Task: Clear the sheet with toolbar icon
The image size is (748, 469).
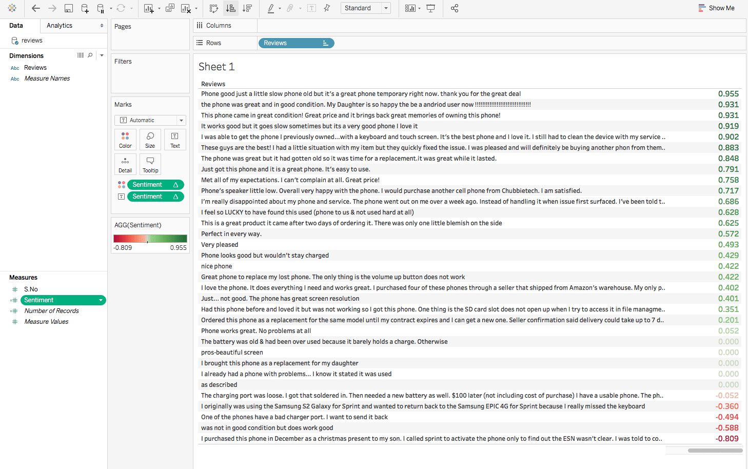Action: pos(186,8)
